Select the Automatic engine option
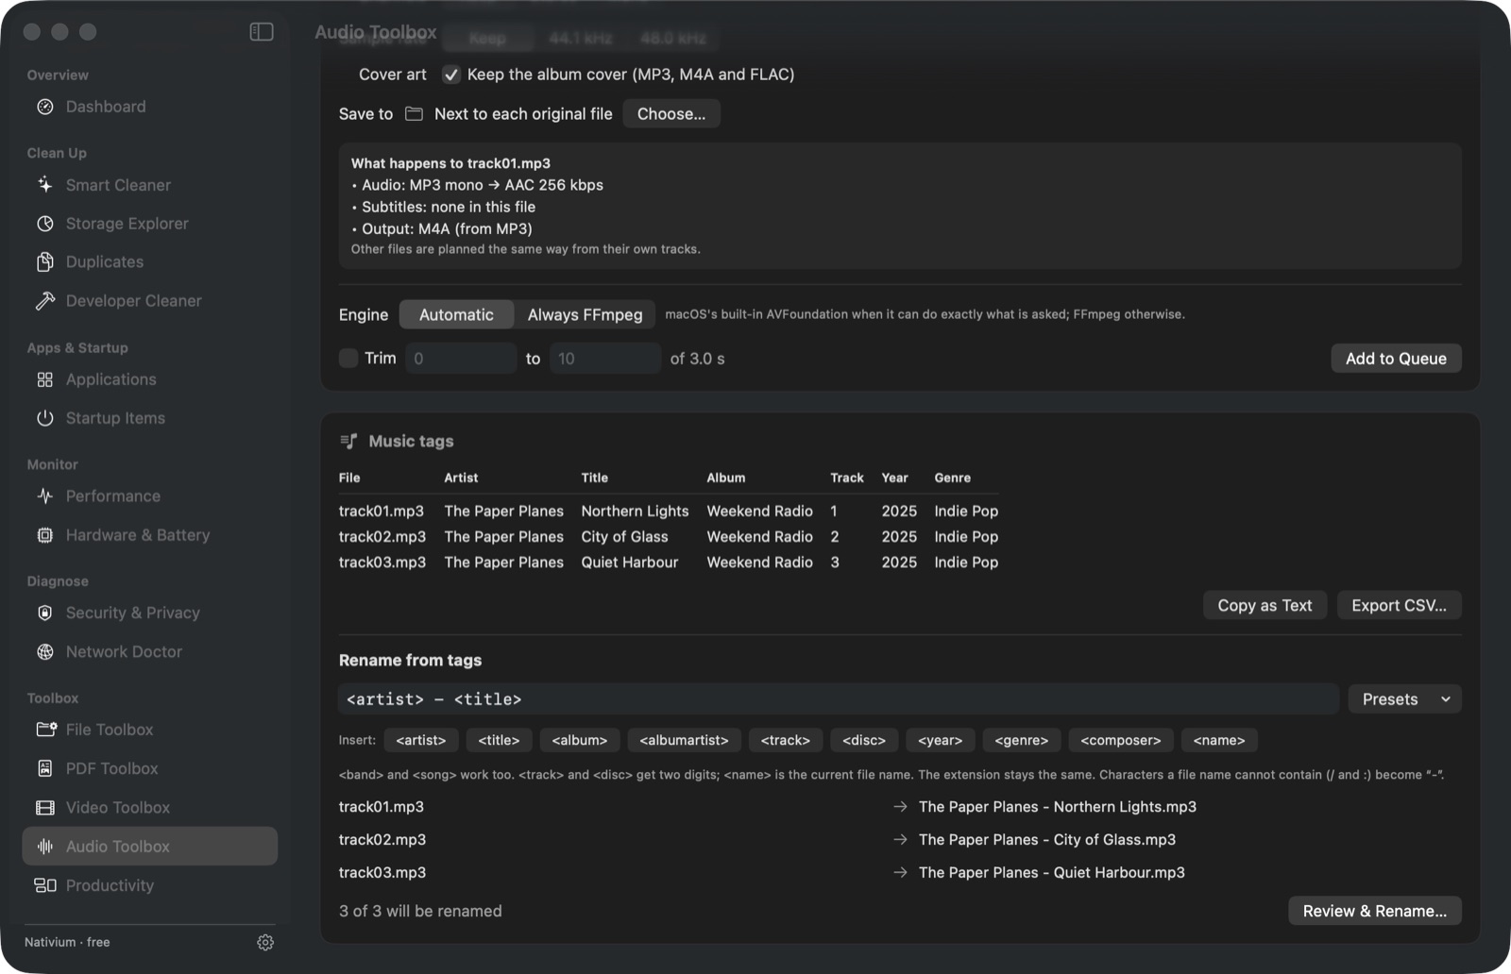 pyautogui.click(x=456, y=315)
